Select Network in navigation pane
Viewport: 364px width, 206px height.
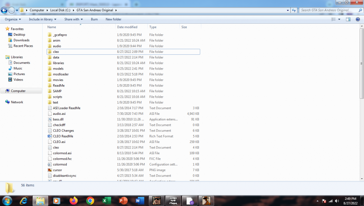pyautogui.click(x=17, y=102)
